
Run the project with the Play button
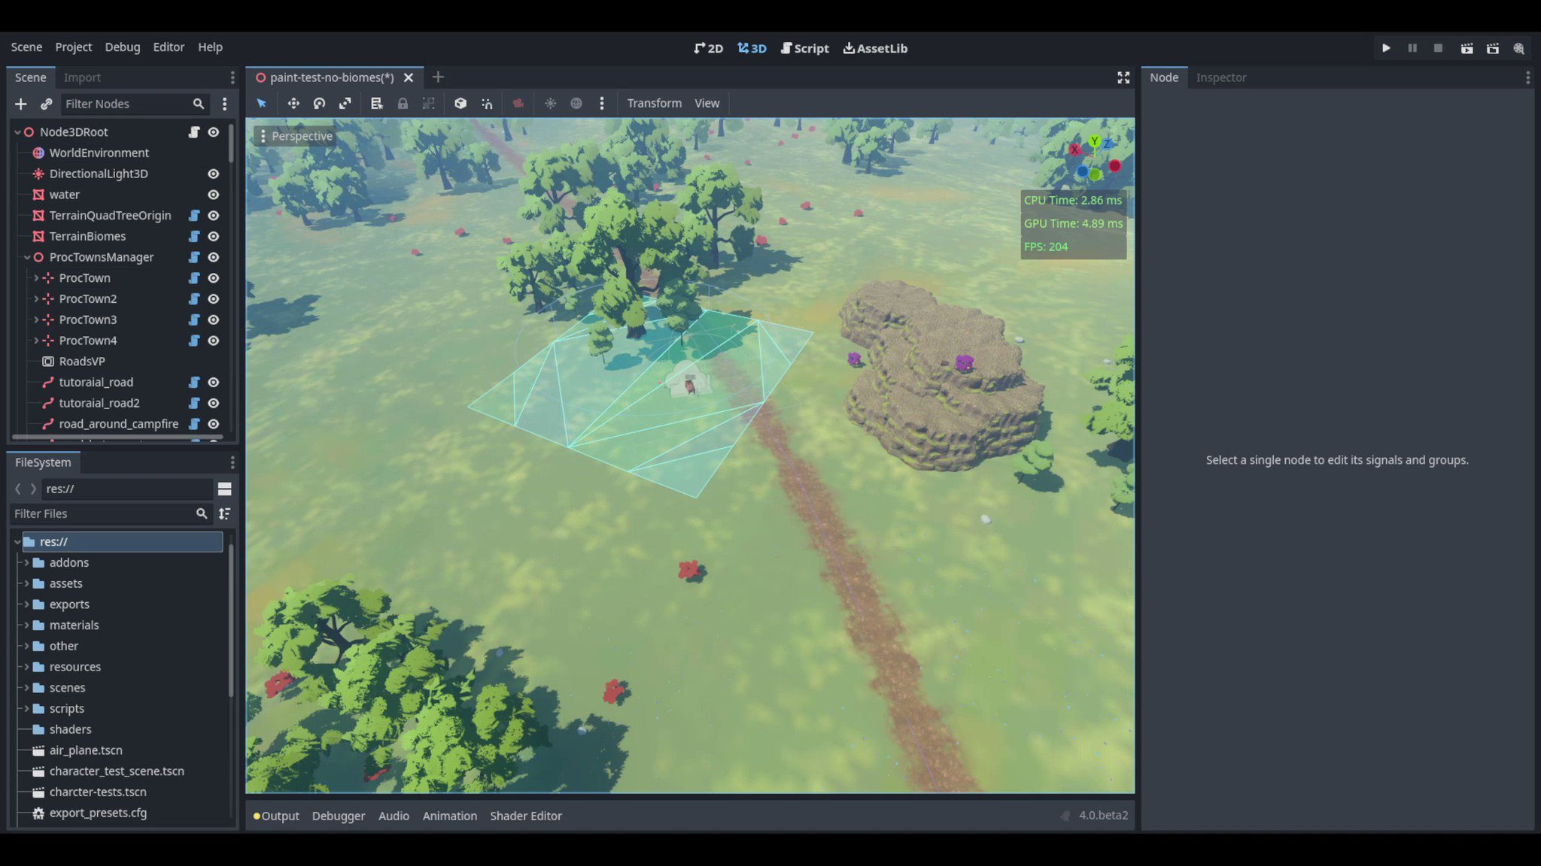tap(1386, 47)
